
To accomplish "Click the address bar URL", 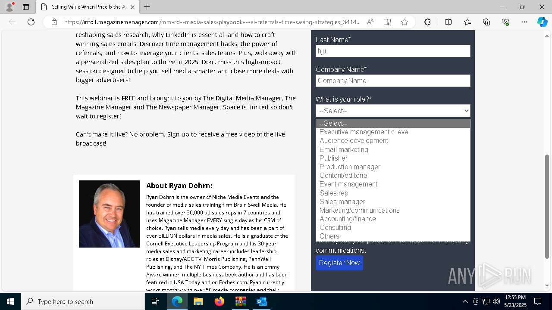I will click(x=212, y=22).
